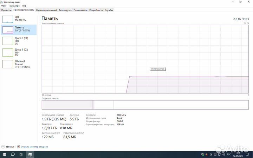Image resolution: width=253 pixels, height=158 pixels.
Task: Open the Windows Start menu
Action: point(4,154)
